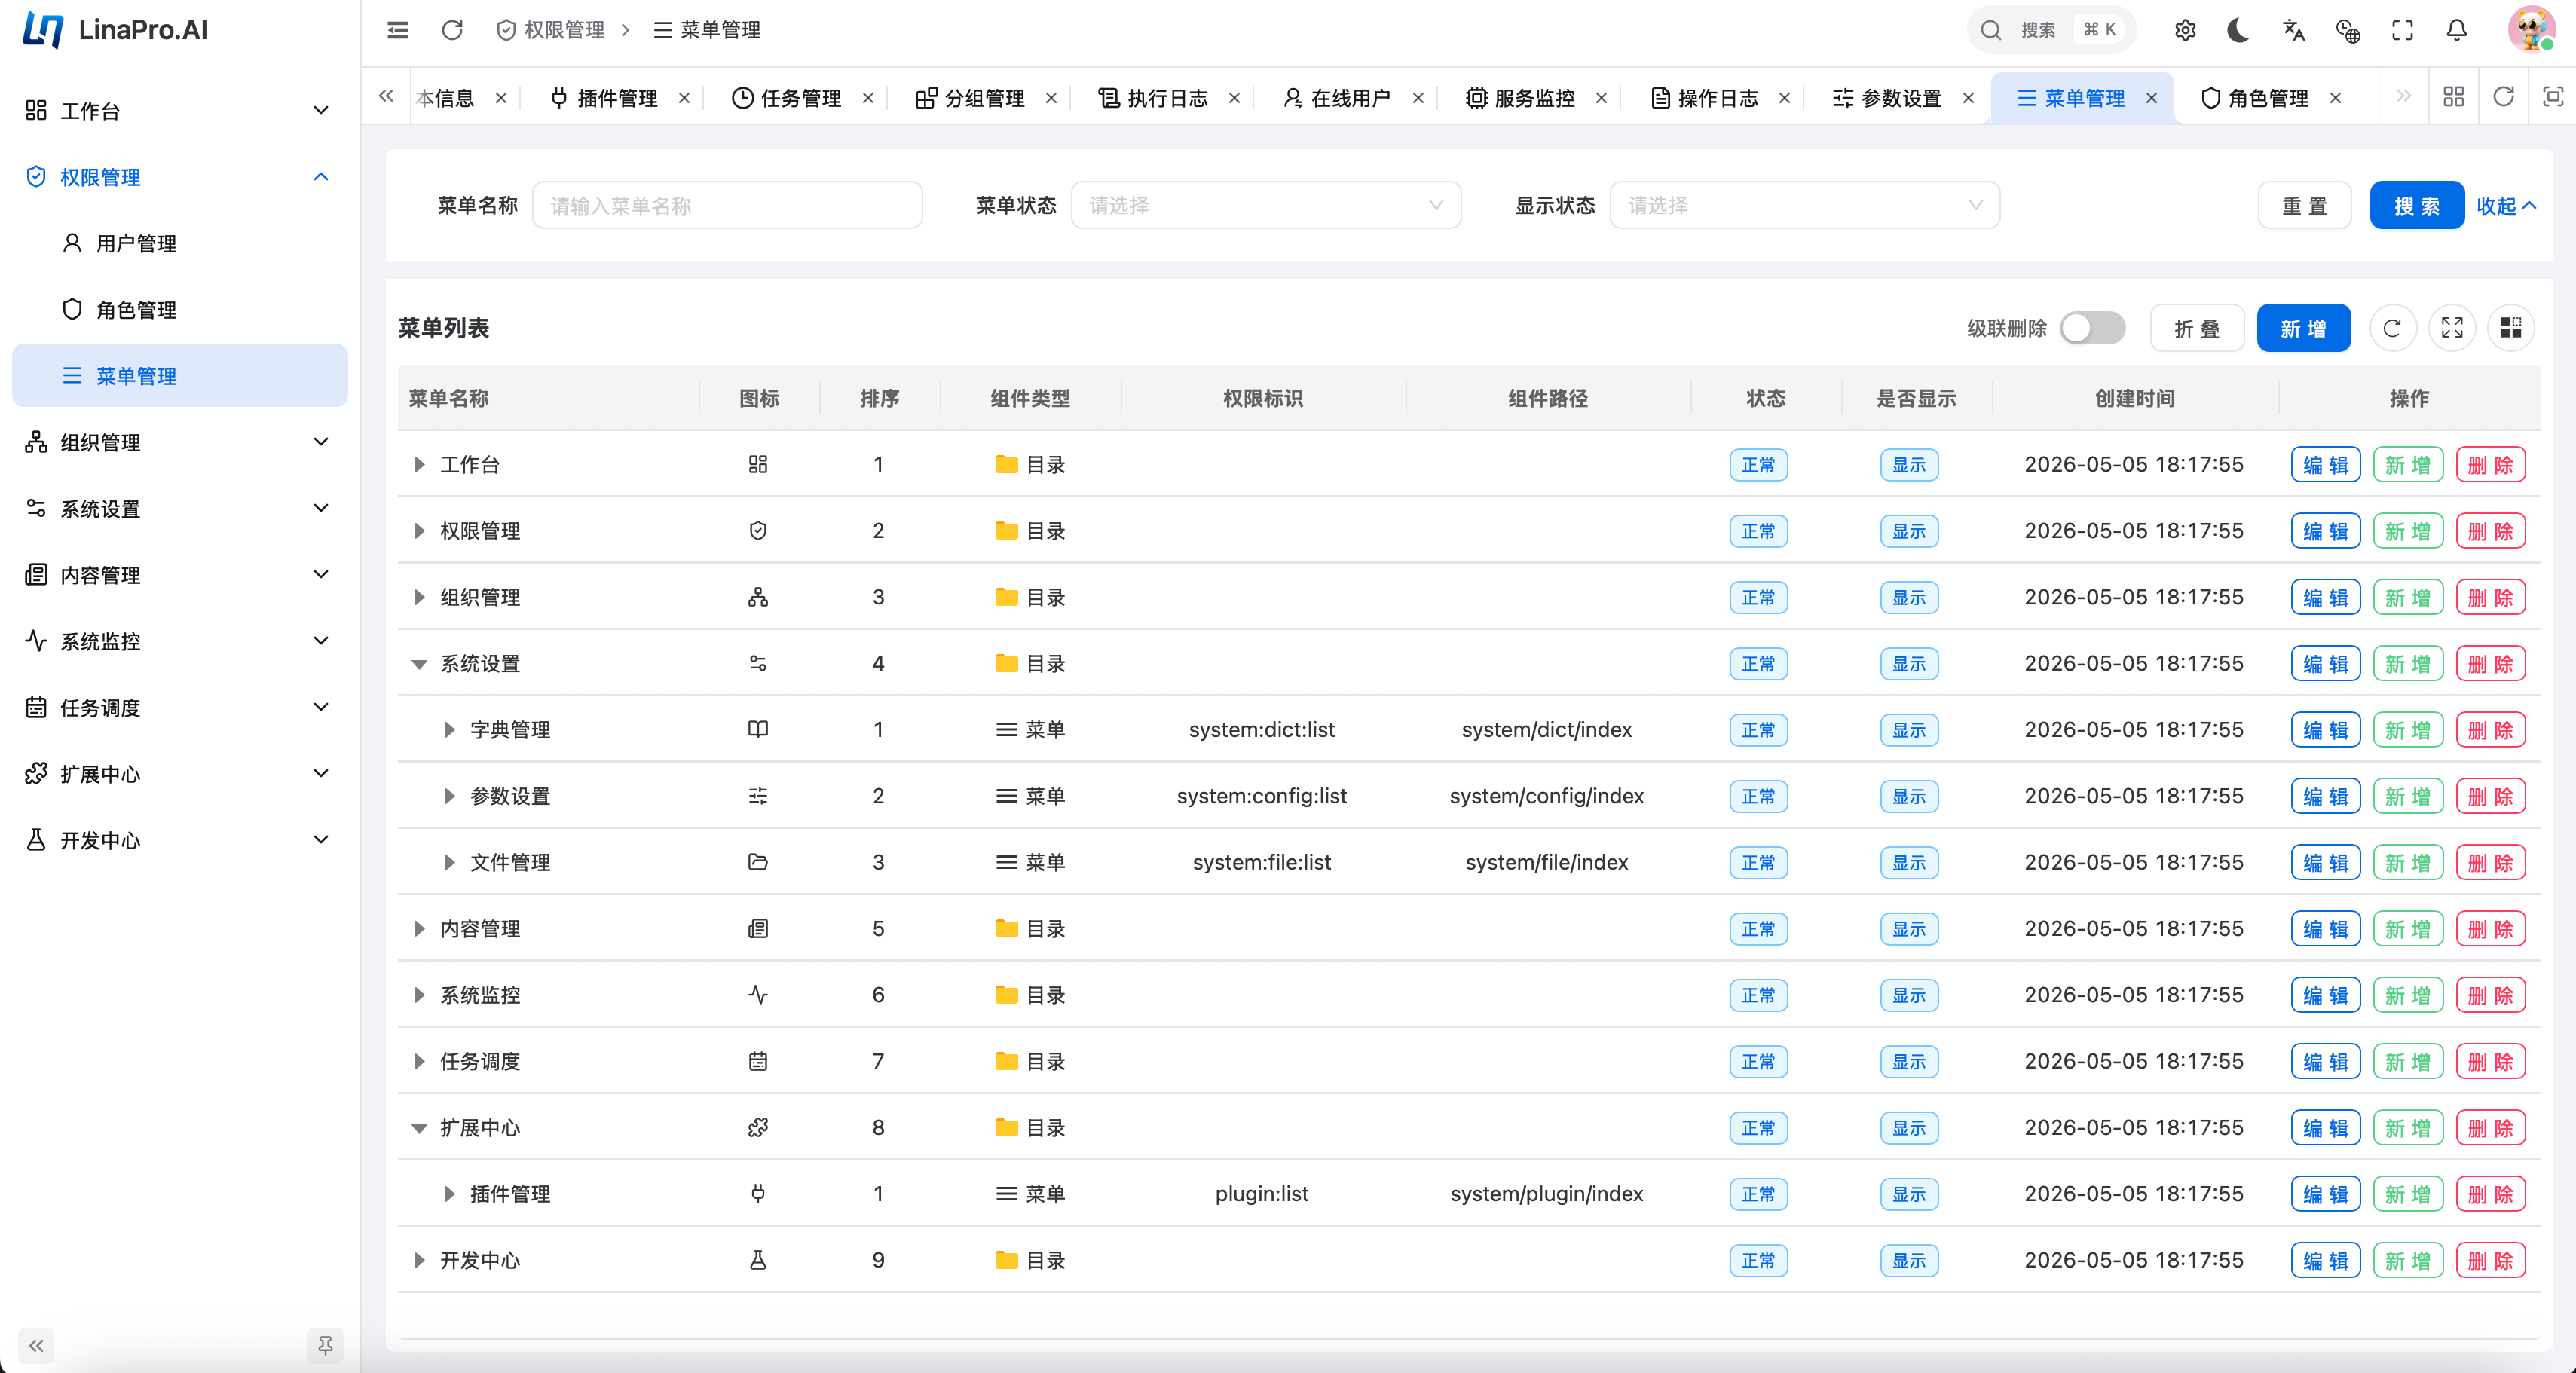Screen dimensions: 2576x1373
Task: Enter fullscreen via header icon
Action: (2402, 30)
